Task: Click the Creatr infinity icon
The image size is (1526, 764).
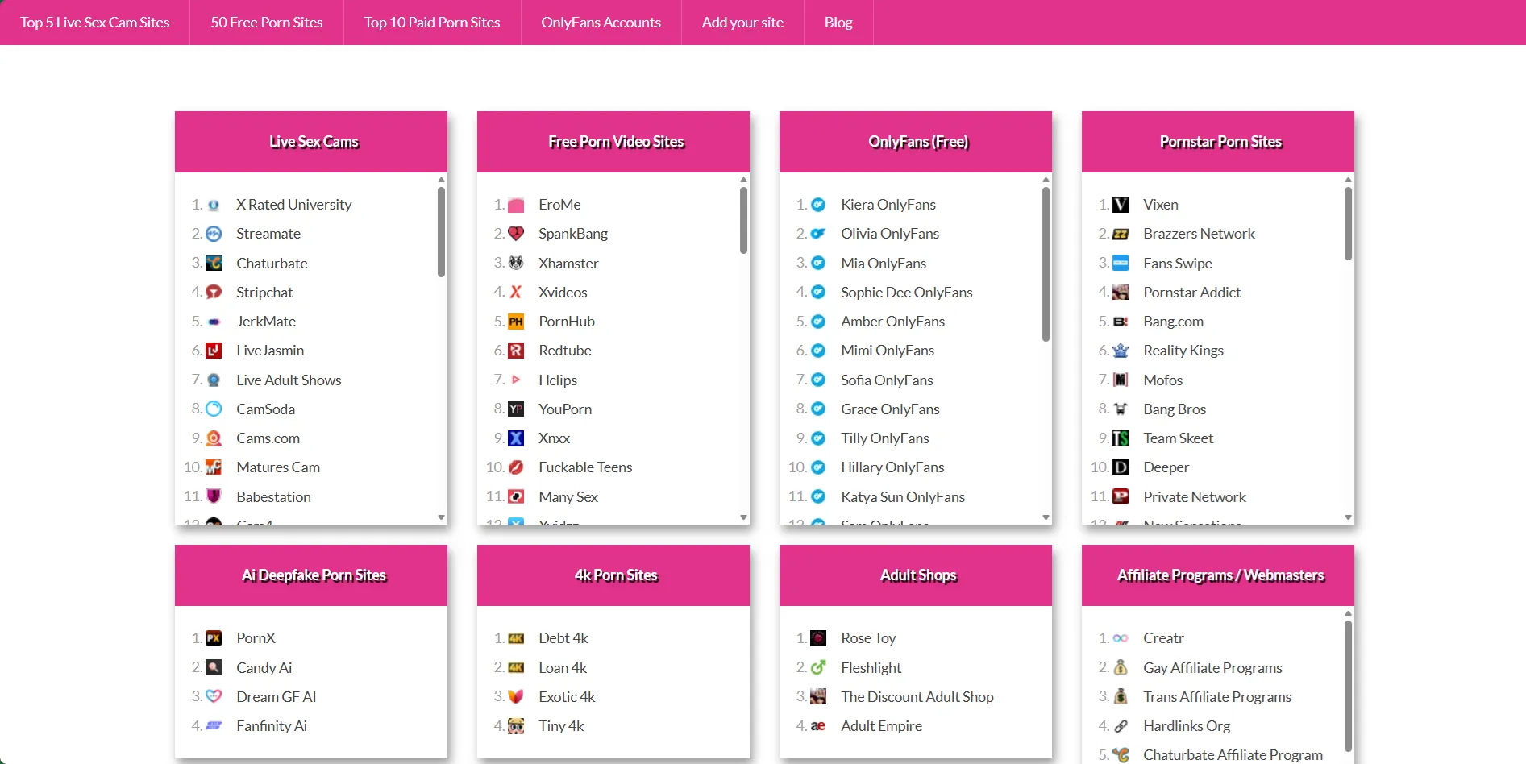Action: 1121,638
